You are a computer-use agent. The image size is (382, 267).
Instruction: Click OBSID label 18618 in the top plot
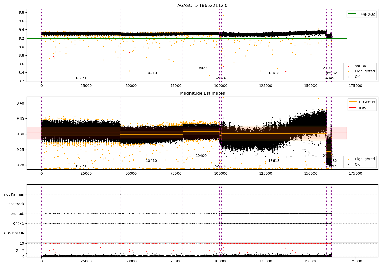[274, 73]
